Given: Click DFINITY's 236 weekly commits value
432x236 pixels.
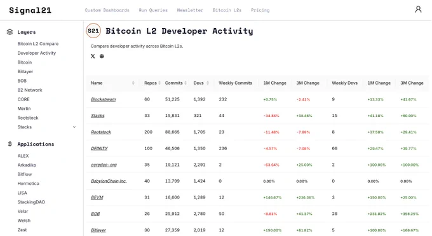Looking at the screenshot, I should pos(222,148).
